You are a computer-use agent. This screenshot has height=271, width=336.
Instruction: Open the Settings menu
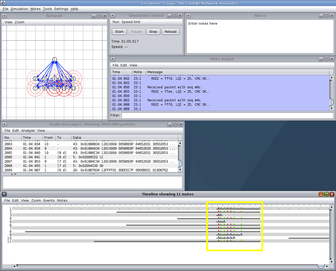pyautogui.click(x=61, y=9)
